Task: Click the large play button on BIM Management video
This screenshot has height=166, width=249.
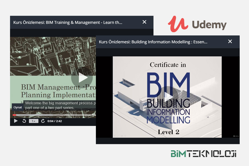Action: click(83, 77)
